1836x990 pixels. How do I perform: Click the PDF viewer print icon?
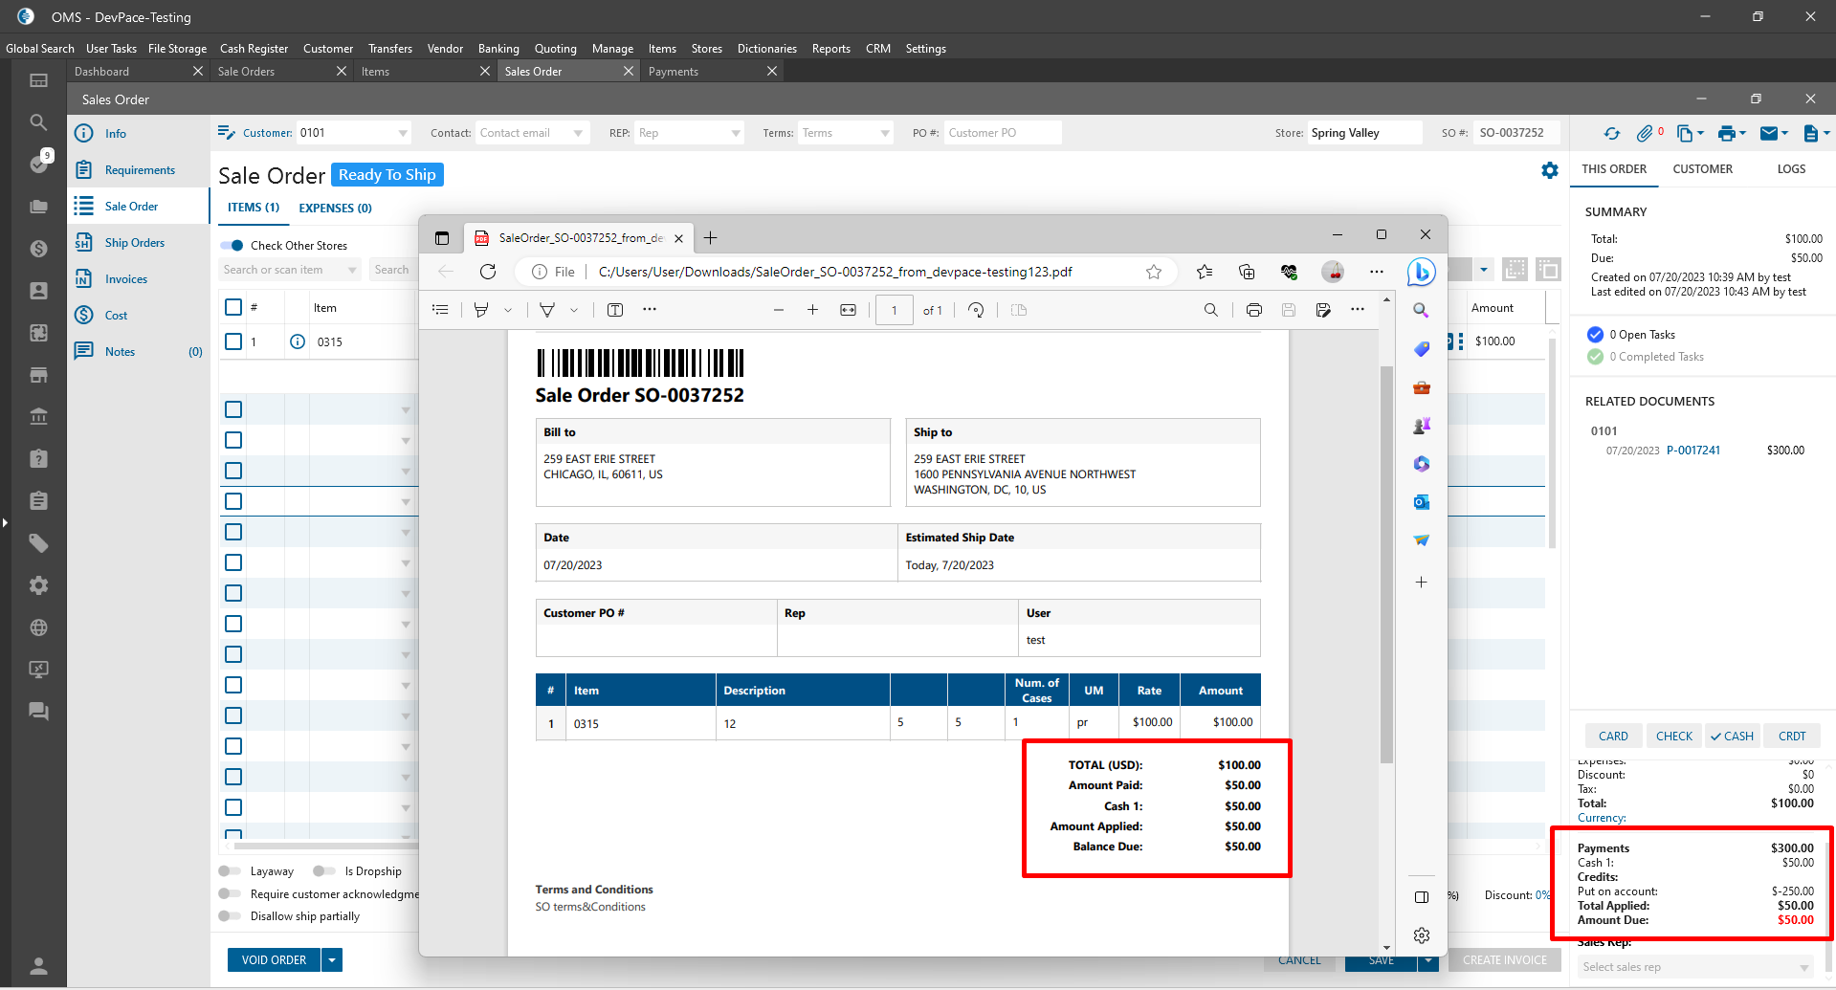coord(1253,310)
